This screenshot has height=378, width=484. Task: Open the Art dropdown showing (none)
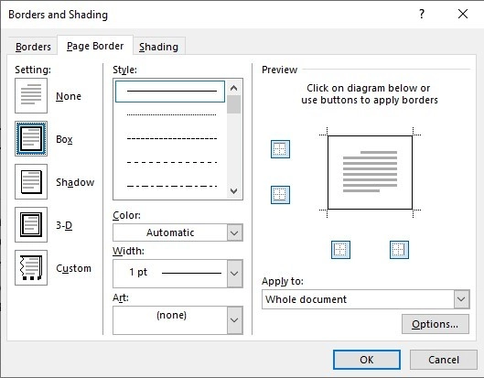tap(177, 320)
